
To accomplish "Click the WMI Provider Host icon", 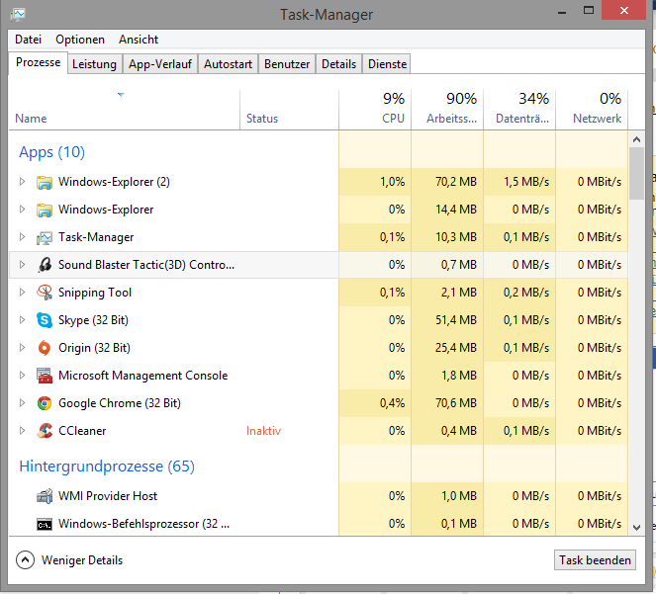I will coord(44,496).
